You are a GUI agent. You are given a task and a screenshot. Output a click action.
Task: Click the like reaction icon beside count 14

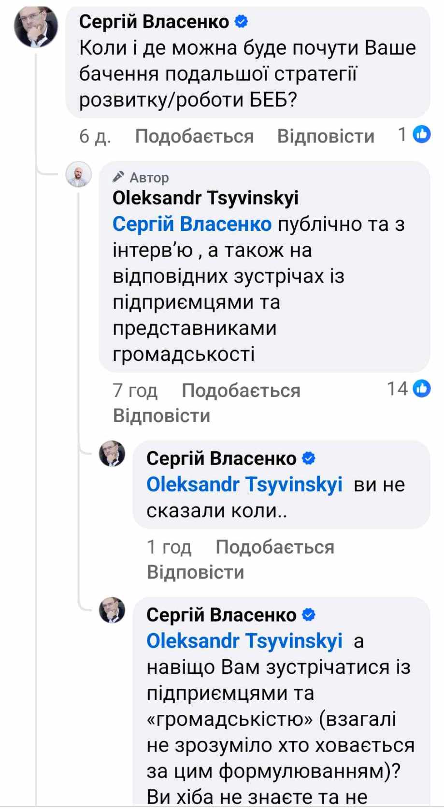422,388
